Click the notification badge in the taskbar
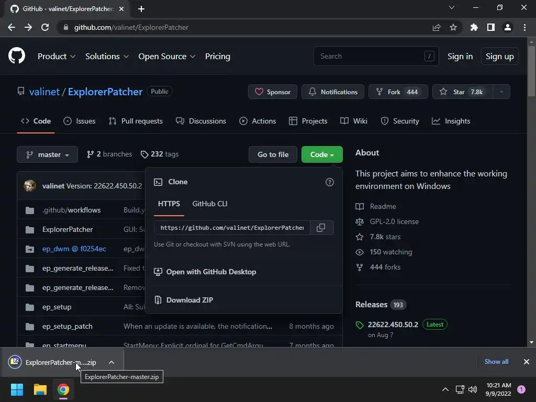 pos(521,389)
